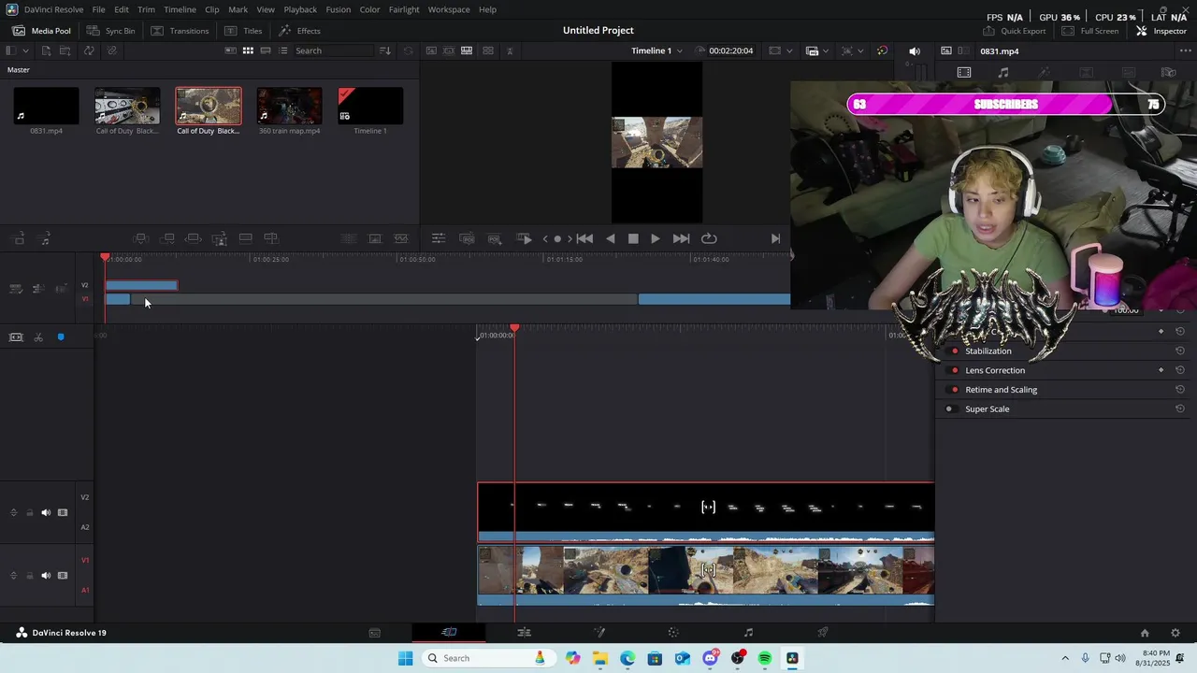
Task: Click the Full Screen button
Action: coord(1089,31)
